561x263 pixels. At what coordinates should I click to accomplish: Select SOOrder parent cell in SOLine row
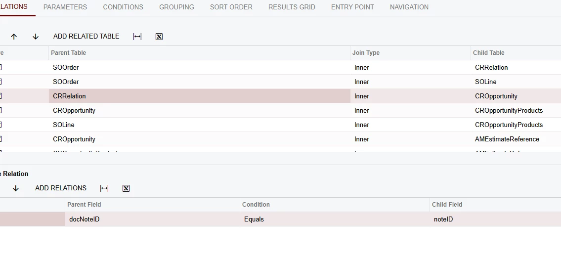[x=200, y=82]
